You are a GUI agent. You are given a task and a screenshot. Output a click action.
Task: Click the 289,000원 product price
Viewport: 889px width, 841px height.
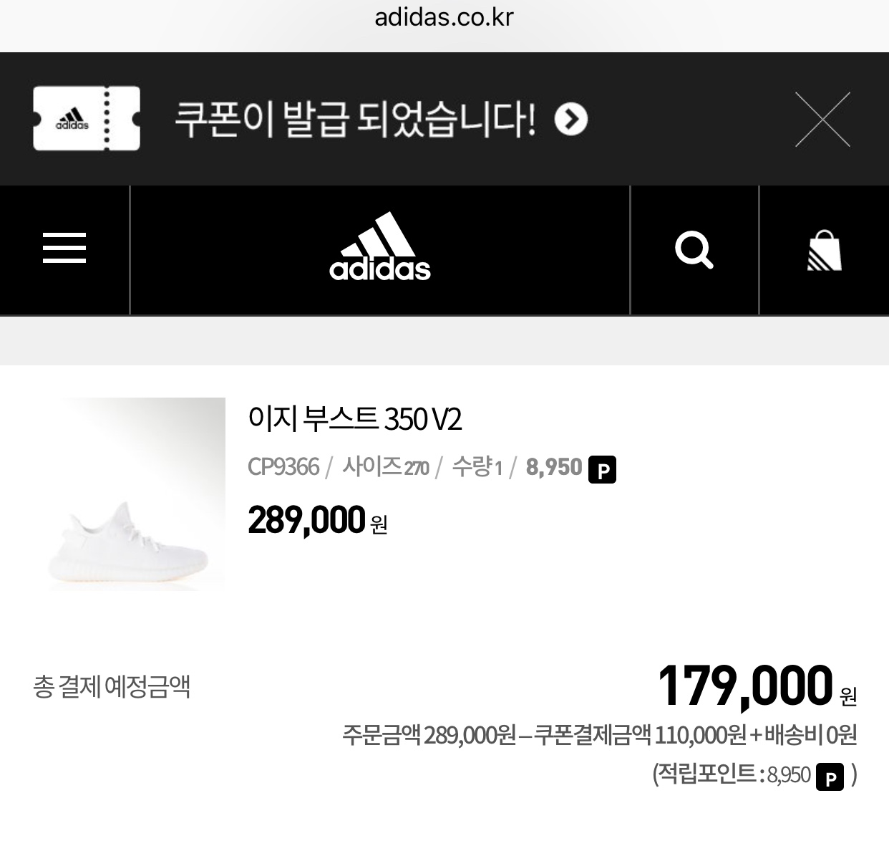tap(317, 521)
